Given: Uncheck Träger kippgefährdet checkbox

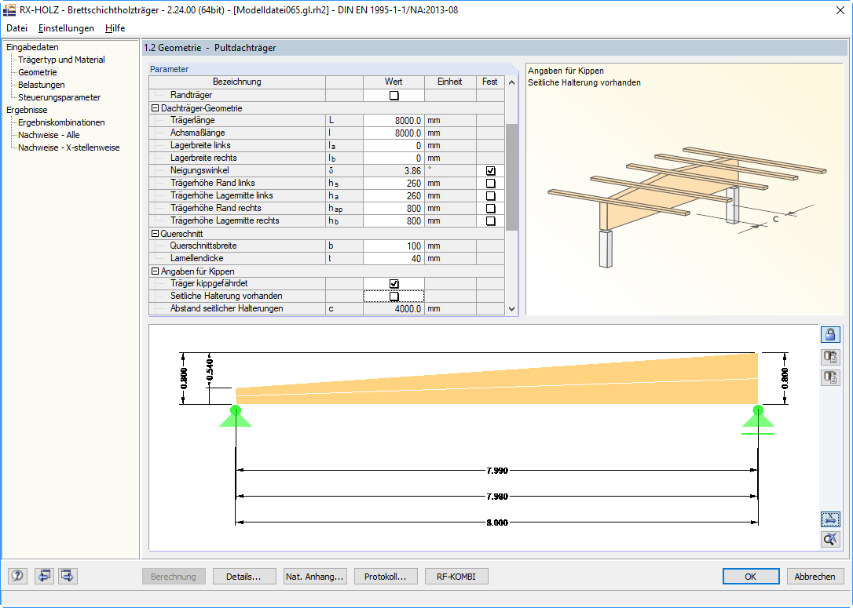Looking at the screenshot, I should (x=394, y=284).
